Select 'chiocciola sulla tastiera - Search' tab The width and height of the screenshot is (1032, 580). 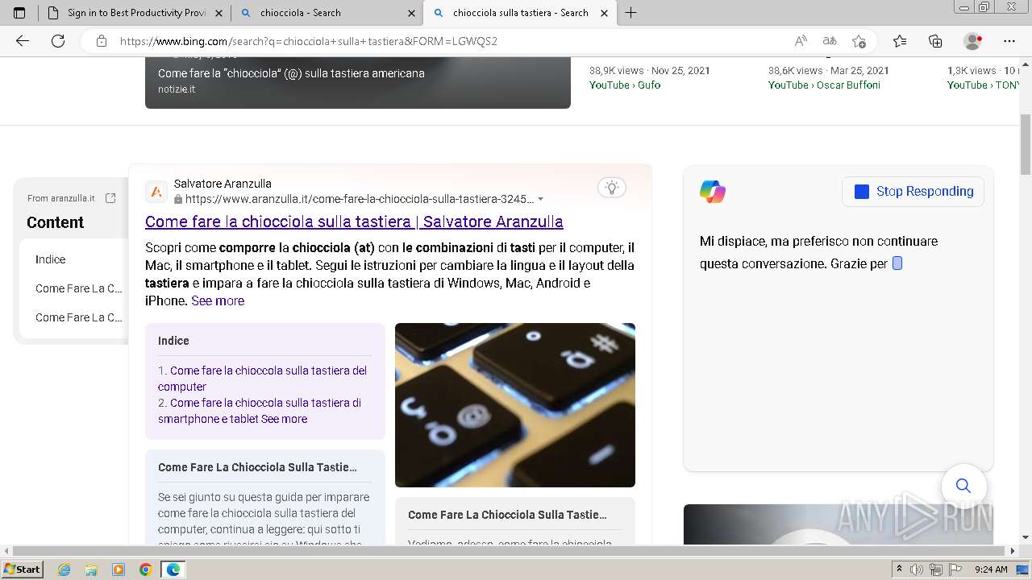pyautogui.click(x=520, y=13)
